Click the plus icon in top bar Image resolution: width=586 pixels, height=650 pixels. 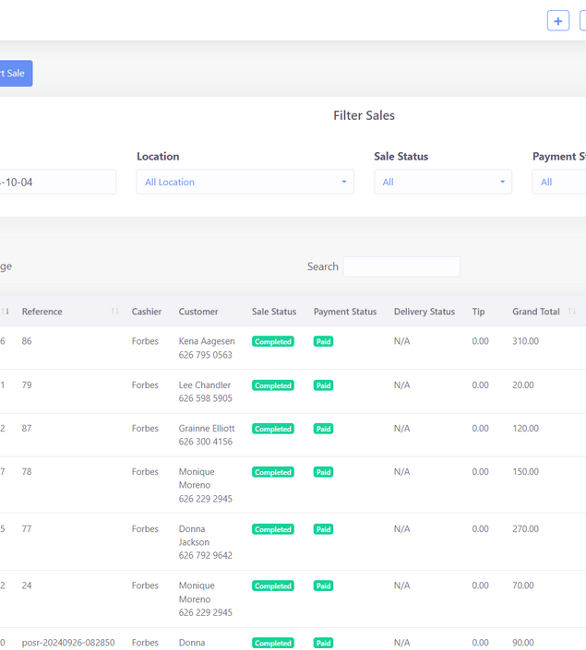pos(557,20)
